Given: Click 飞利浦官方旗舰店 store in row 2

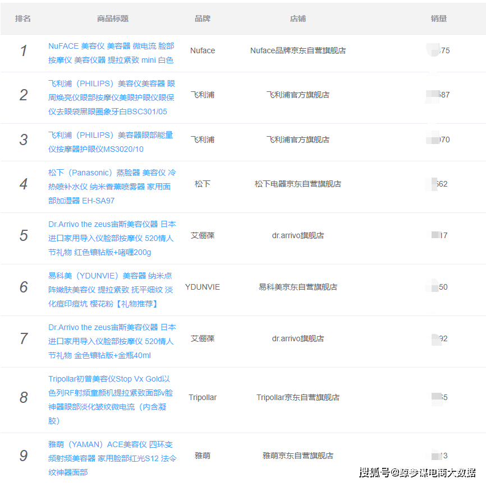Looking at the screenshot, I should (x=298, y=95).
